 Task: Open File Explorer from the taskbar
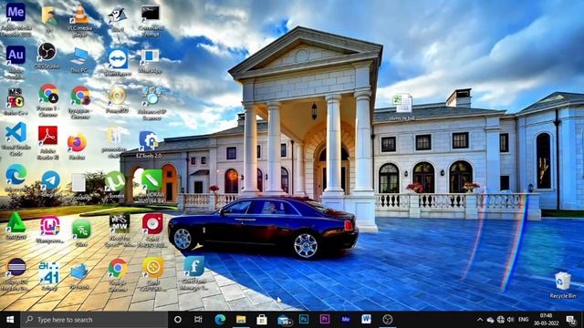coord(241,320)
